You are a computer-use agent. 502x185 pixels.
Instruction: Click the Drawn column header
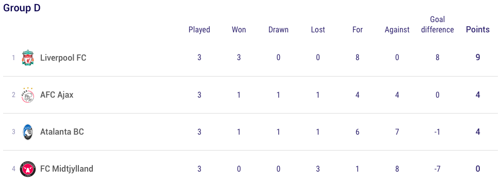point(278,30)
